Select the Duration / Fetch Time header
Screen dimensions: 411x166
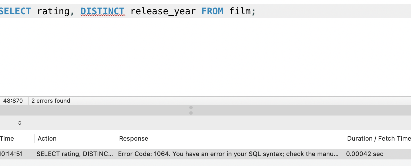379,139
